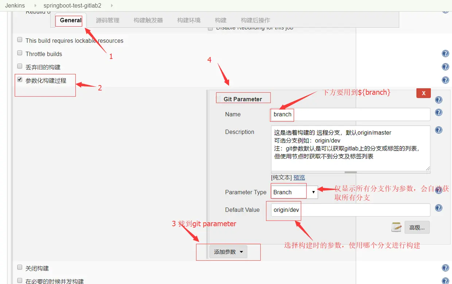Switch to the 构建后操作 tab
452x284 pixels.
[x=256, y=20]
